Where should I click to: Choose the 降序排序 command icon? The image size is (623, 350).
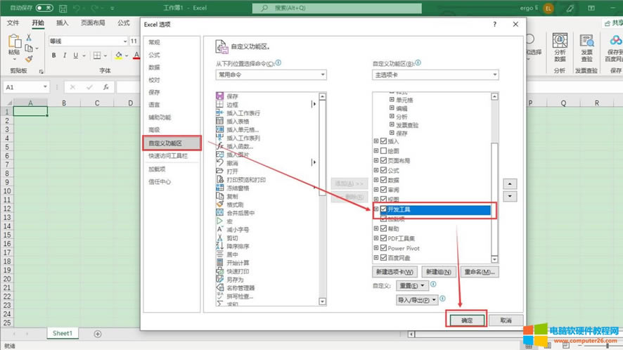[x=219, y=246]
